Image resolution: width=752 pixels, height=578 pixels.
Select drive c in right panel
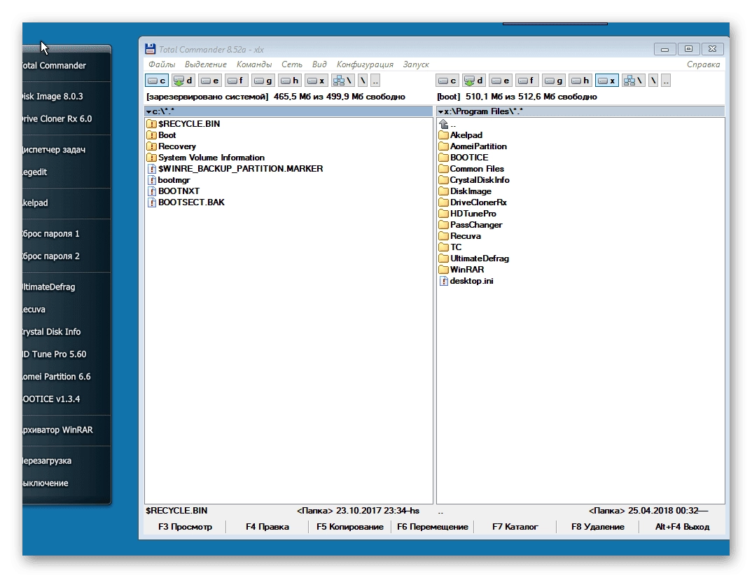[447, 81]
